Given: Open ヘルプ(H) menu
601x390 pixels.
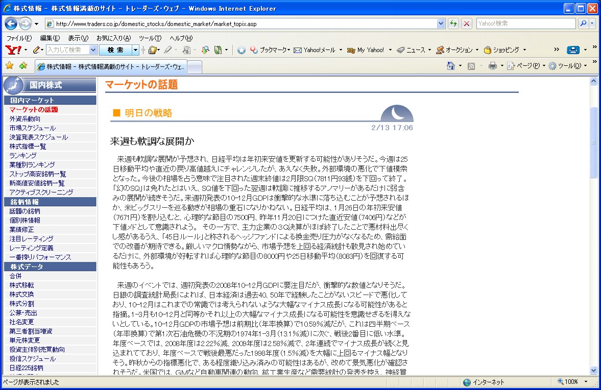Looking at the screenshot, I should click(181, 38).
